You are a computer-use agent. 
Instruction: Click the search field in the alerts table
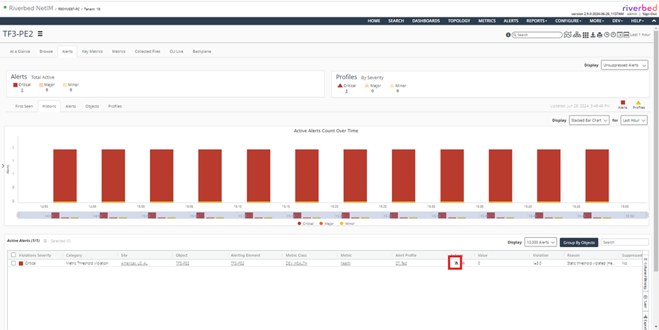tap(624, 242)
